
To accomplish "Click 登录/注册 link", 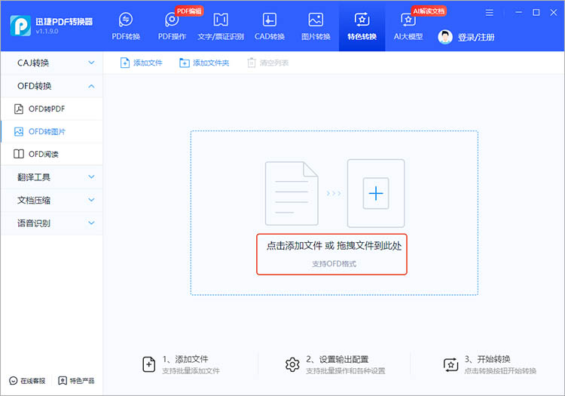I will click(x=476, y=37).
